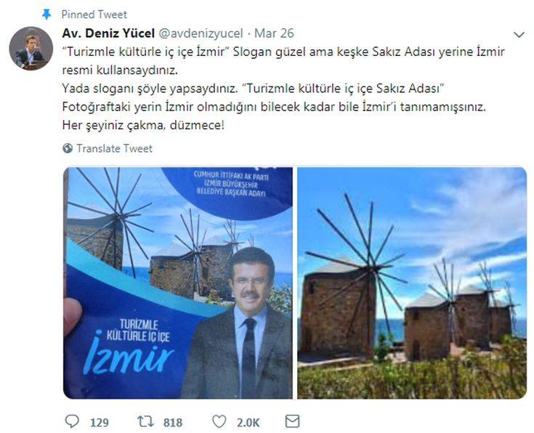Click the Av. Deniz Yücel display name

pos(108,33)
